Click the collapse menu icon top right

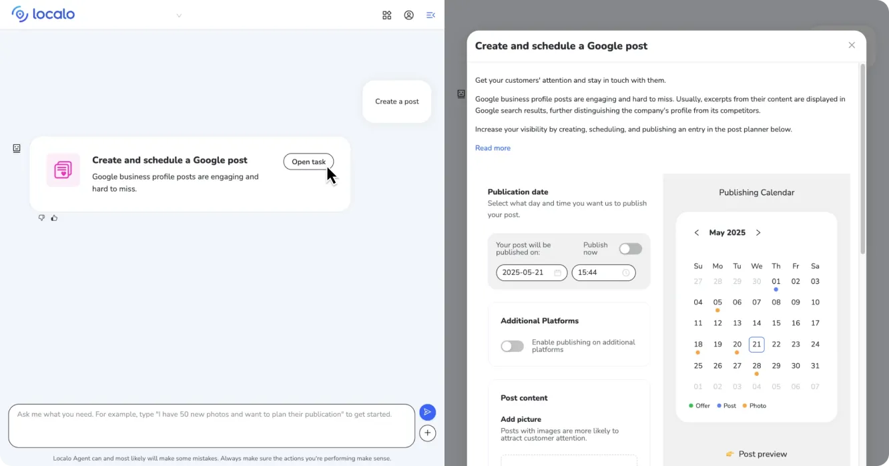pos(430,15)
